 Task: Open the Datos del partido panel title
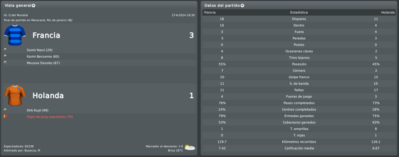pyautogui.click(x=222, y=5)
